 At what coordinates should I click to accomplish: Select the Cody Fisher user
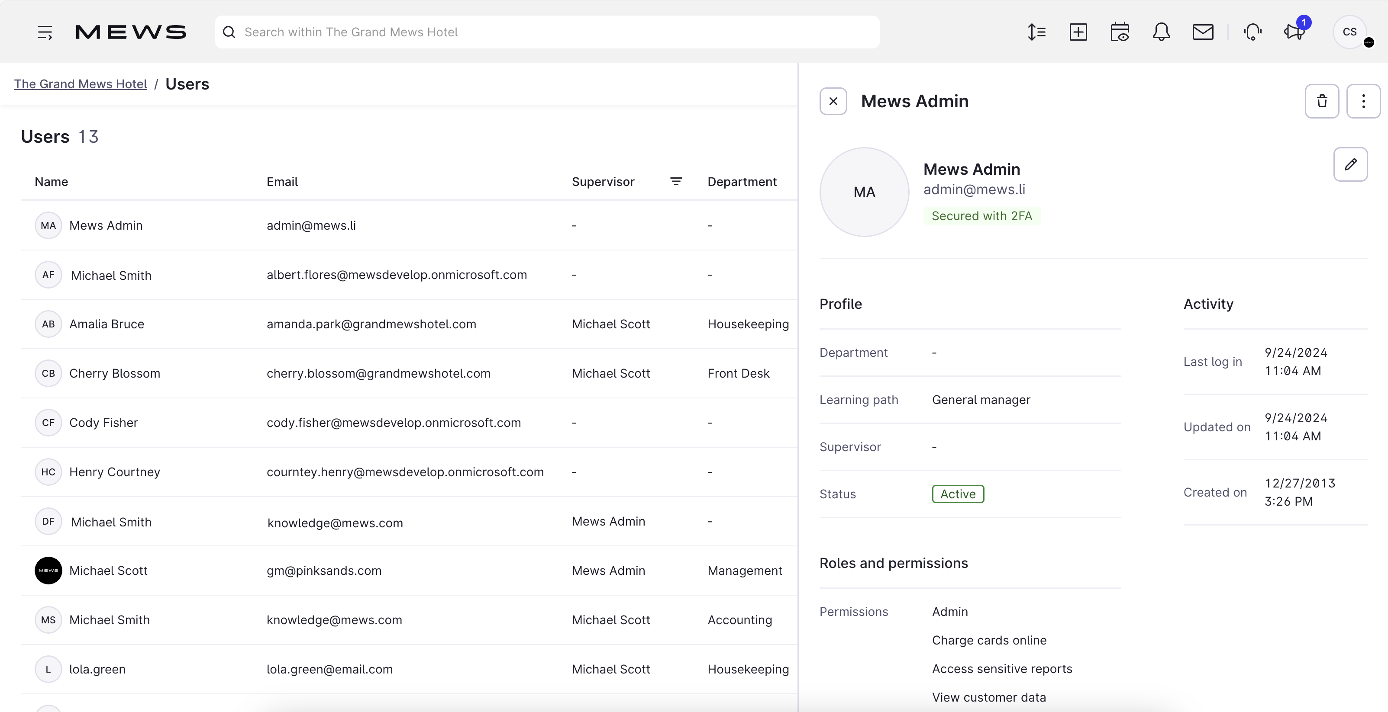(409, 423)
